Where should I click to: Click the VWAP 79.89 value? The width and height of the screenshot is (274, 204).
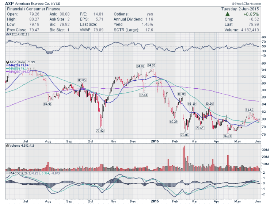(x=99, y=30)
